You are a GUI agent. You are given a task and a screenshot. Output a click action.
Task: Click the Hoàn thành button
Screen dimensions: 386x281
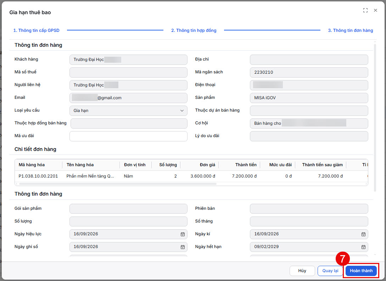pos(361,271)
